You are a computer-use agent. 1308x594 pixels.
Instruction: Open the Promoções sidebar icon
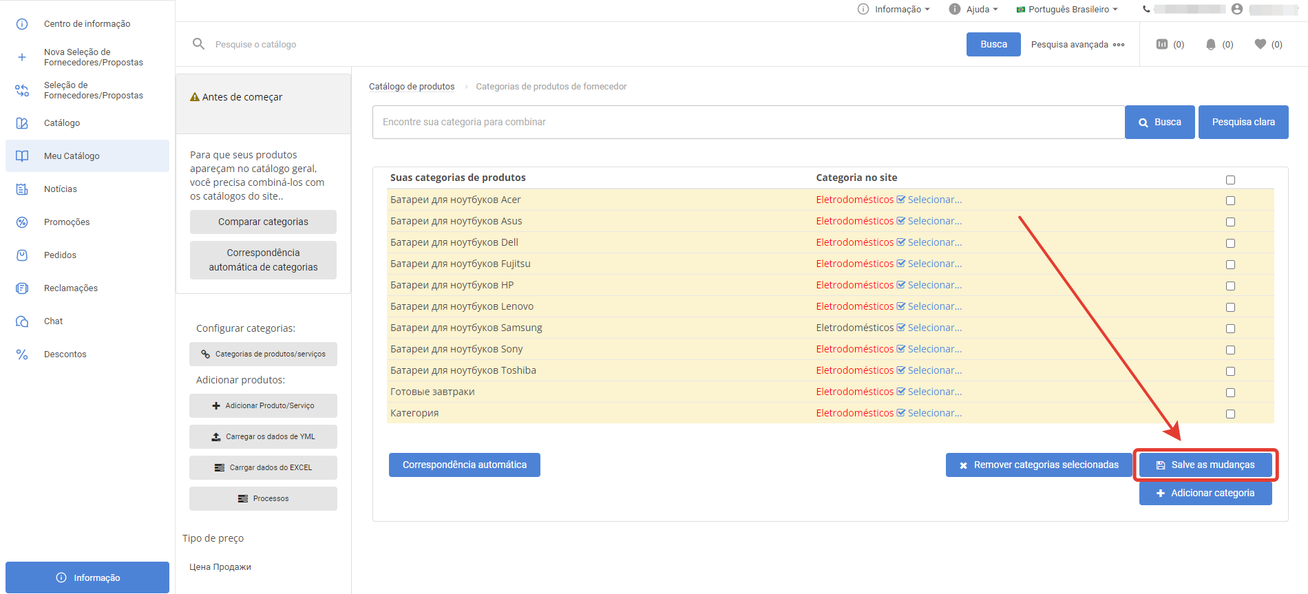point(22,222)
